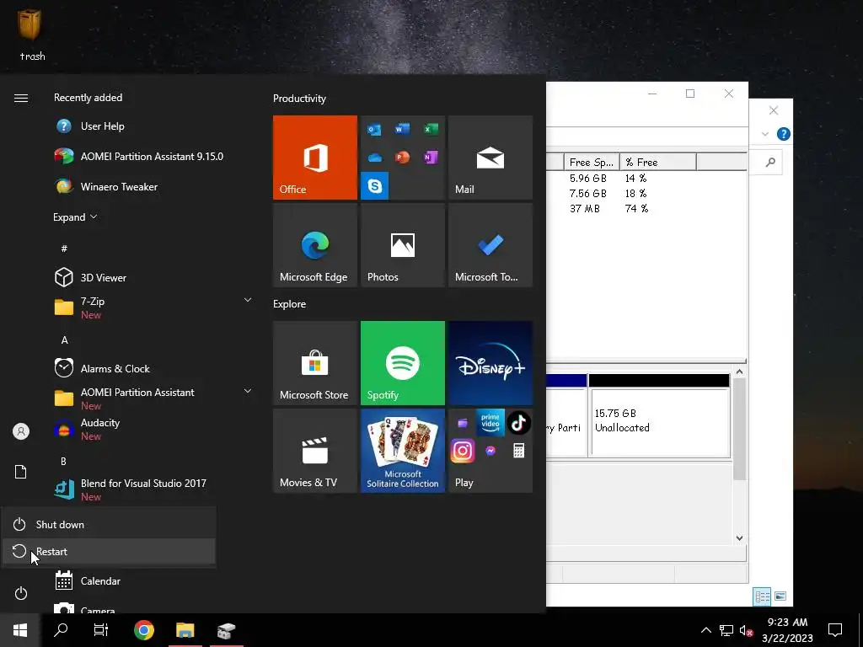Open the Office tile
Viewport: 863px width, 647px height.
point(315,158)
